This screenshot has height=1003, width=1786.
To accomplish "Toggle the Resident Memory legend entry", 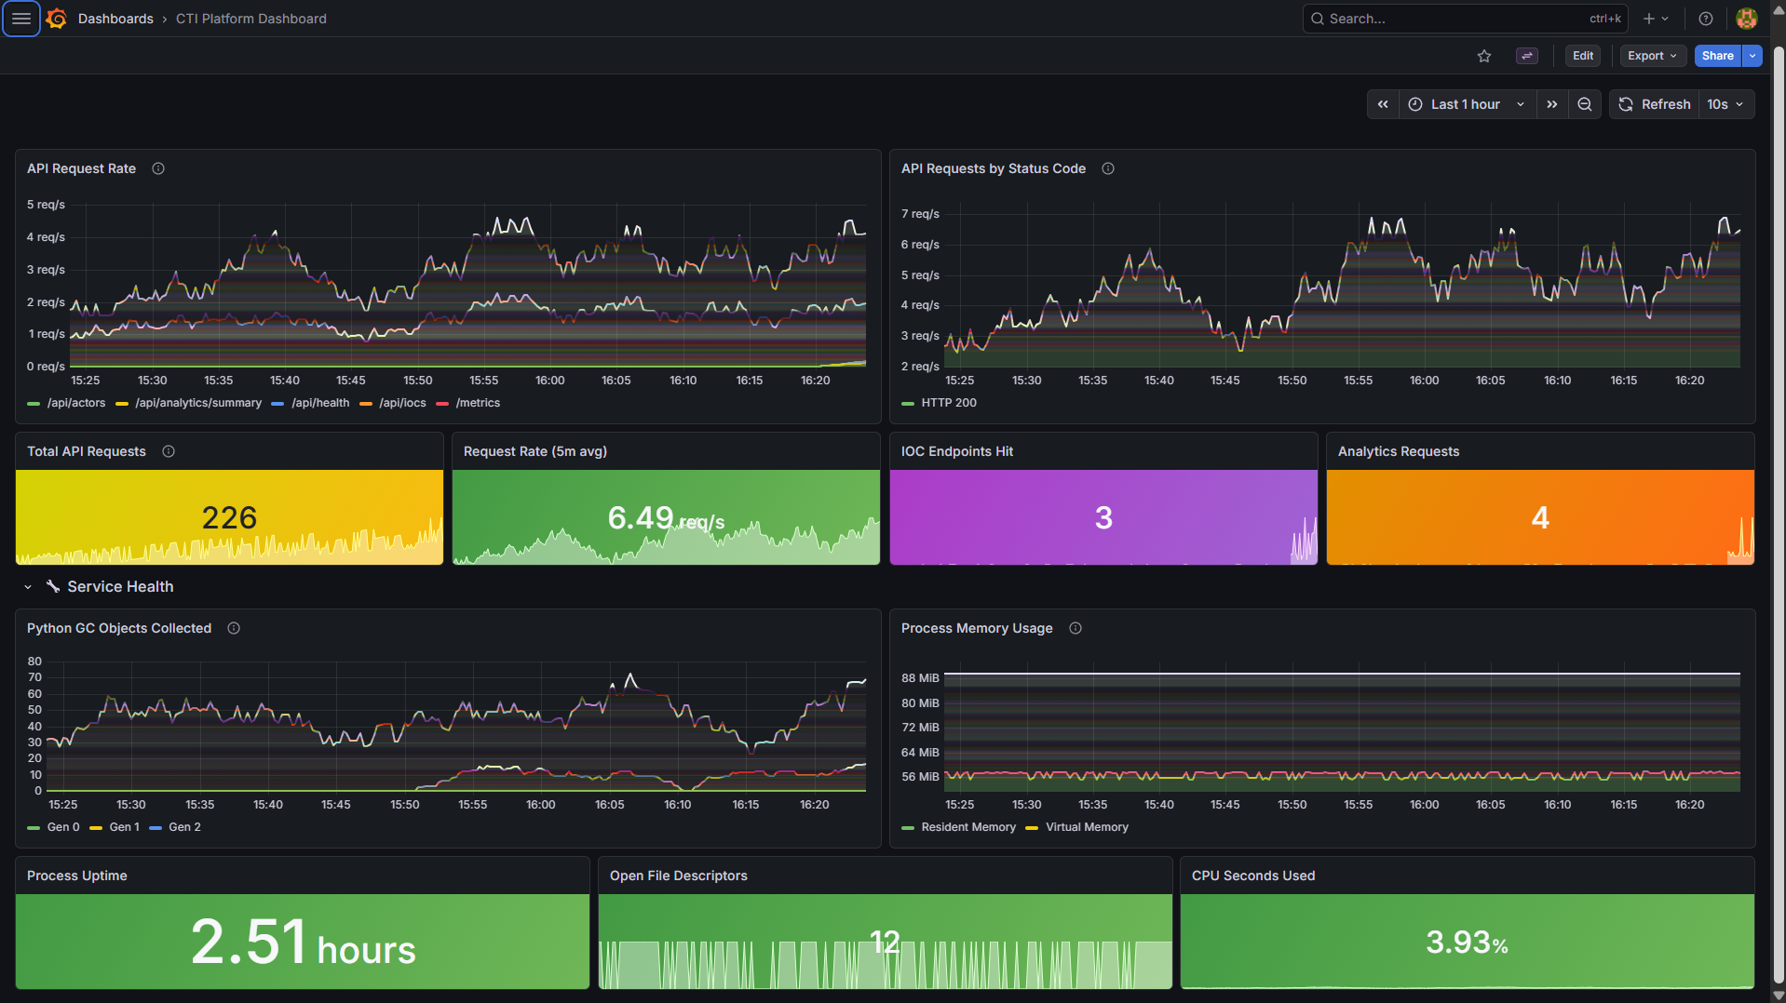I will click(x=968, y=827).
